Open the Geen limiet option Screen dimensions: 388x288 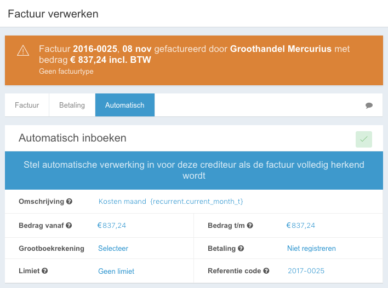[116, 271]
